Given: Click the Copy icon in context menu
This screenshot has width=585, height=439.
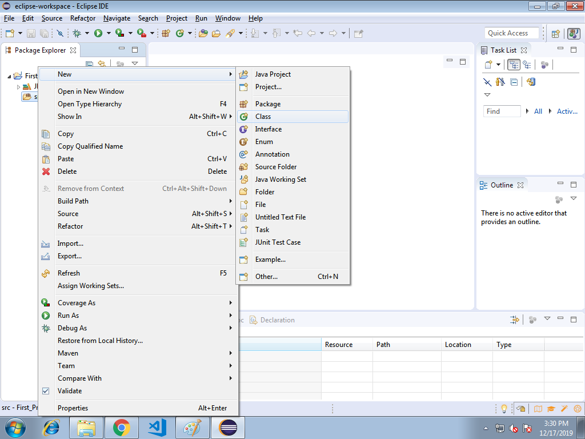Looking at the screenshot, I should pos(46,134).
